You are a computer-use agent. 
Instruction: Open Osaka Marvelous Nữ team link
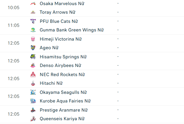62,4
